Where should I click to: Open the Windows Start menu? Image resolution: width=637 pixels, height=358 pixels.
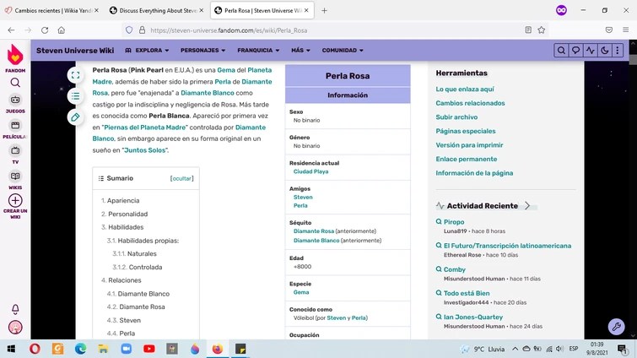point(11,349)
